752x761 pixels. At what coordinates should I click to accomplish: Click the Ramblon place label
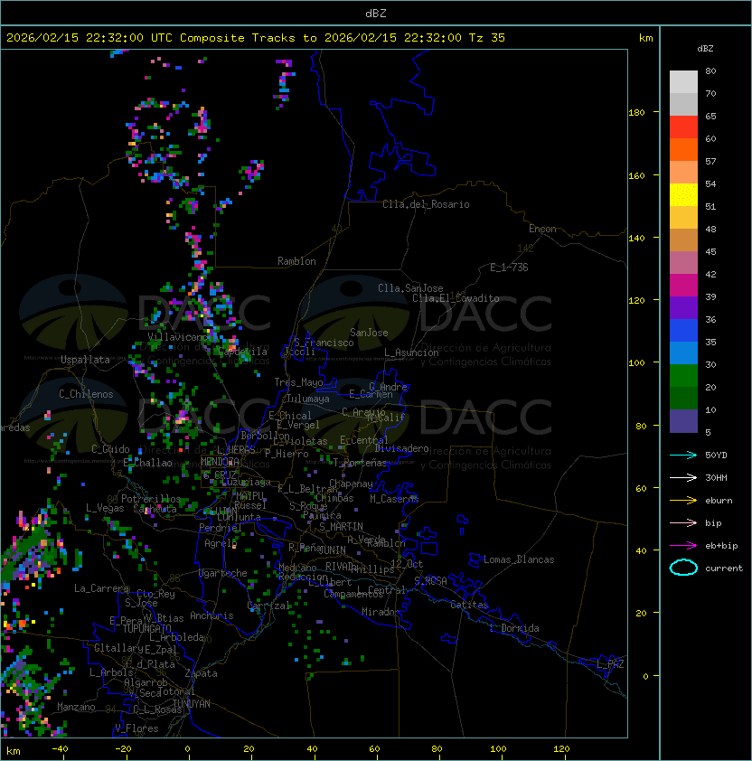click(296, 261)
